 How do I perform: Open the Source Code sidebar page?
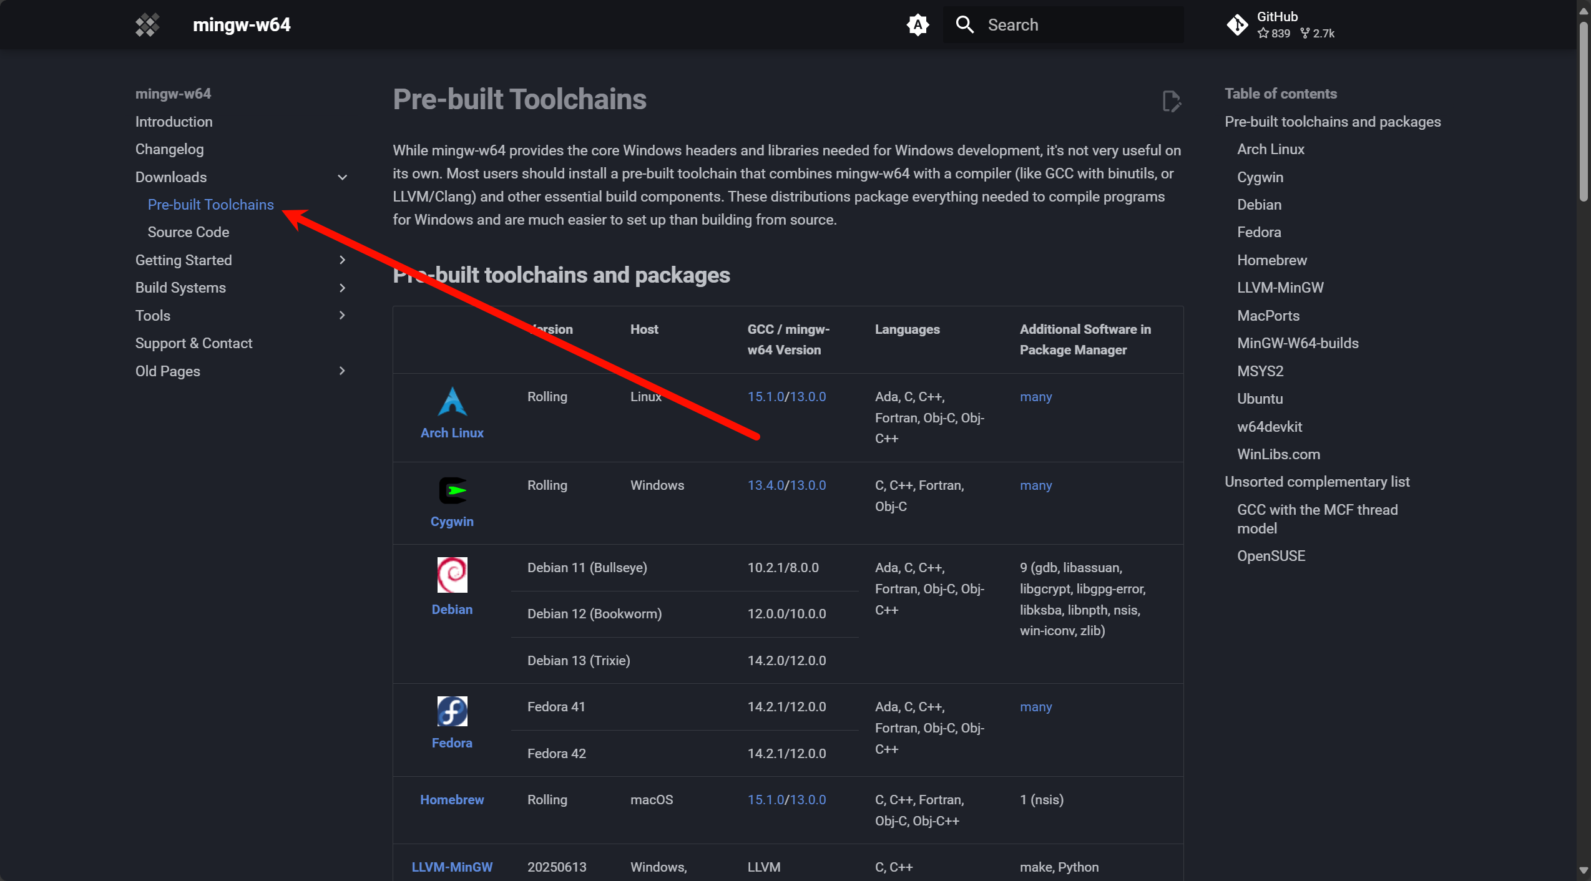pos(188,232)
